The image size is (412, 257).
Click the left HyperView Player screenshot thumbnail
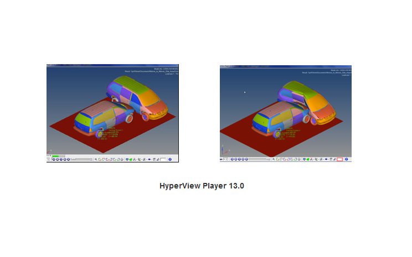click(x=112, y=113)
